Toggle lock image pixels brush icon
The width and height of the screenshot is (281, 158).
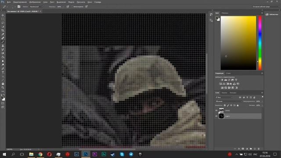click(228, 105)
